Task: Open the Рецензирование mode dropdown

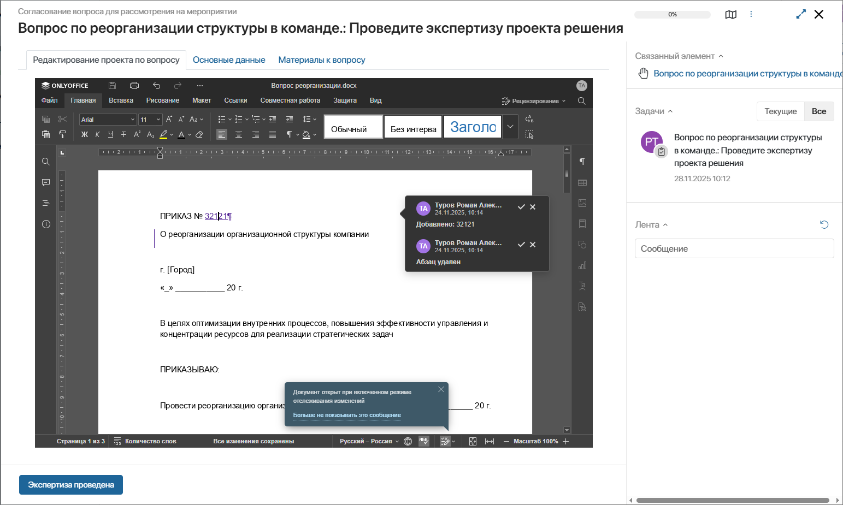Action: [534, 101]
